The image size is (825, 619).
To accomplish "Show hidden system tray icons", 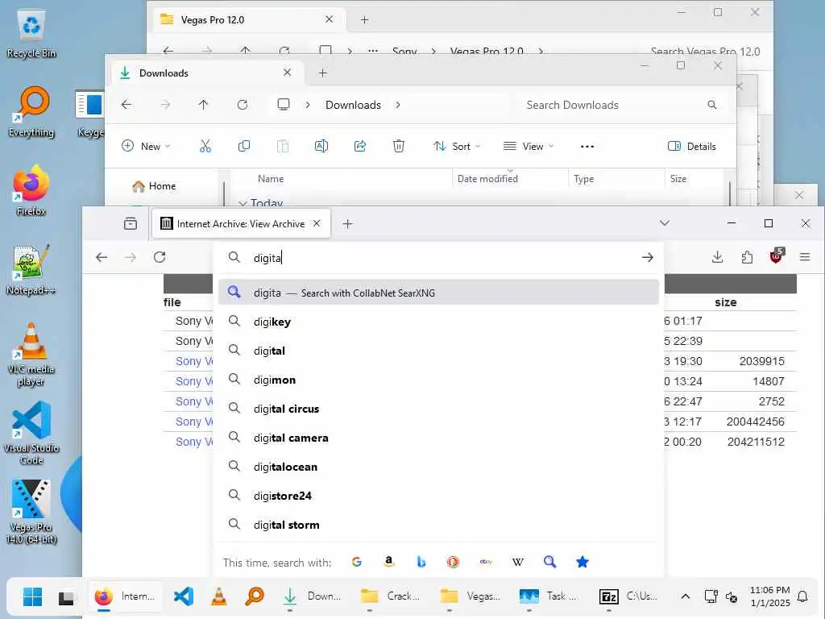I will pyautogui.click(x=685, y=596).
